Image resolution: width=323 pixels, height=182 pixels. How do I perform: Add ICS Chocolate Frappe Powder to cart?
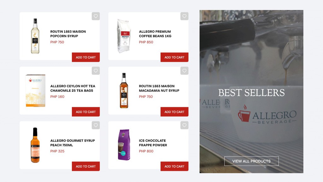pyautogui.click(x=174, y=166)
